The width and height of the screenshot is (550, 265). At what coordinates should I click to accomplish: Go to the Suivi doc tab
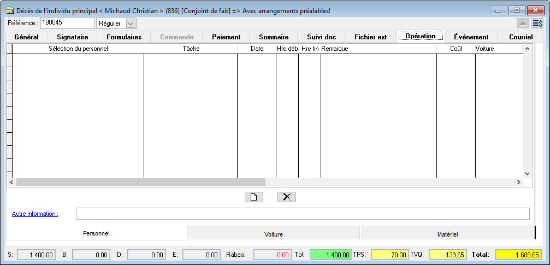[321, 37]
